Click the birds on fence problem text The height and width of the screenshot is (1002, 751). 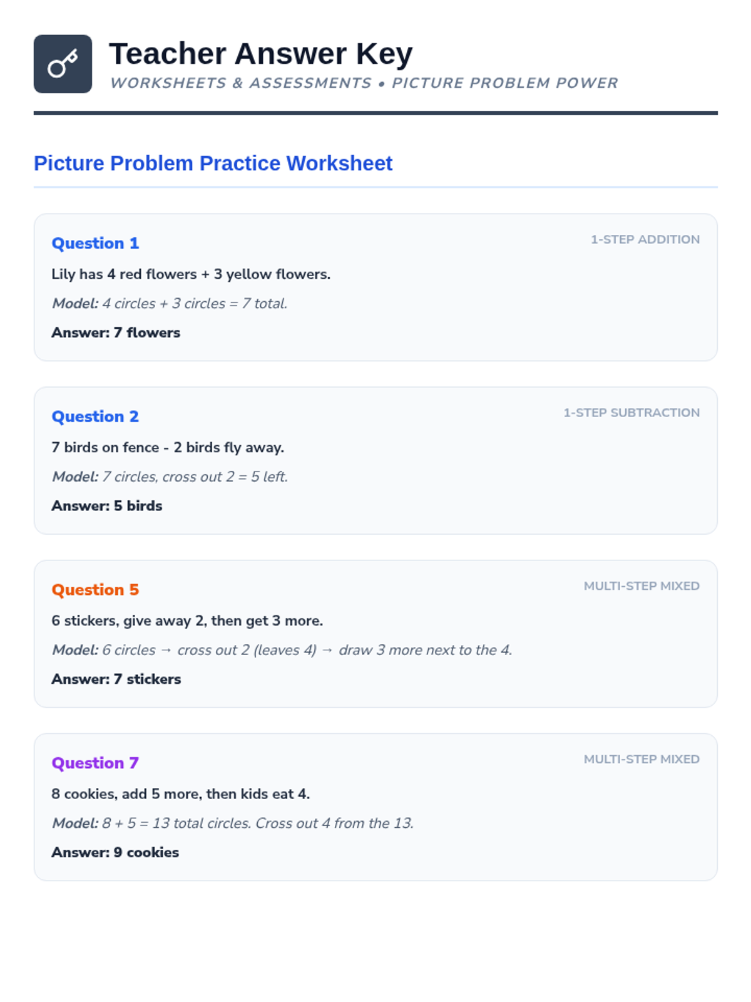(168, 448)
